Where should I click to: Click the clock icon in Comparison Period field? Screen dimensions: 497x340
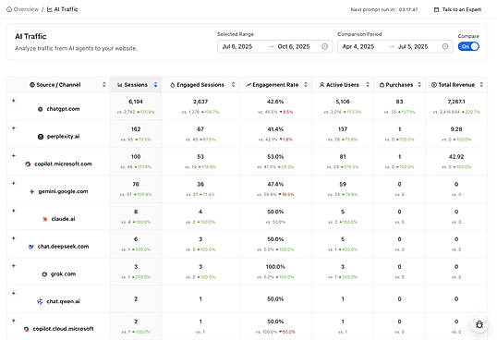pyautogui.click(x=445, y=46)
